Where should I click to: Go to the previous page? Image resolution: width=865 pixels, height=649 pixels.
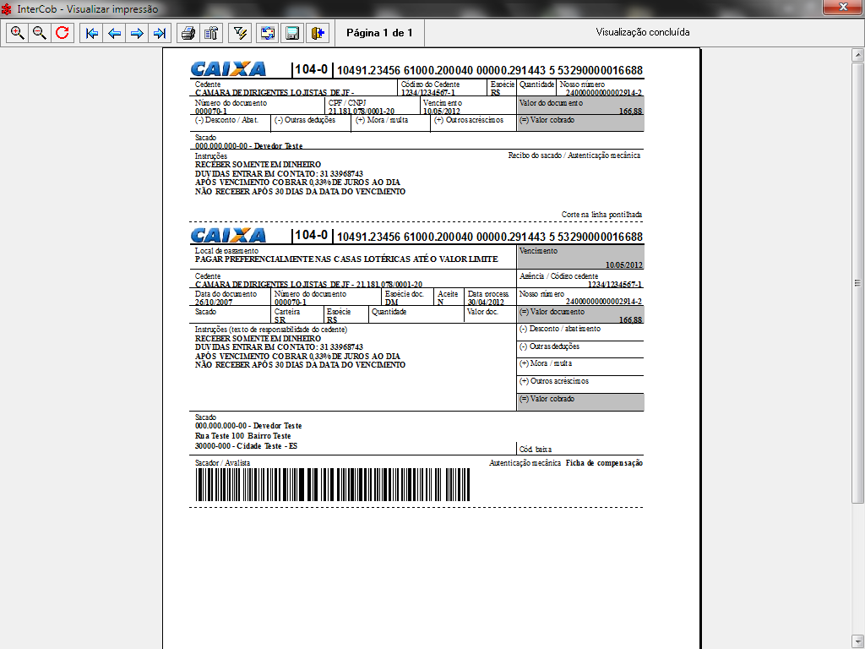[x=114, y=33]
